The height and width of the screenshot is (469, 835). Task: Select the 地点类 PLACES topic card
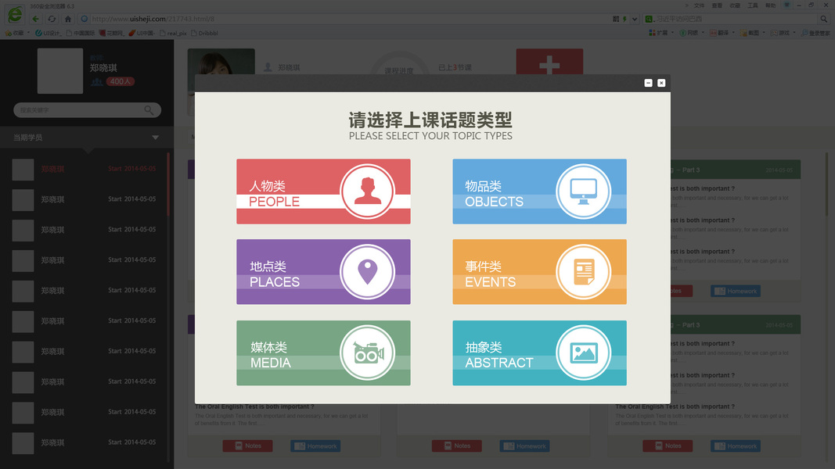(323, 272)
